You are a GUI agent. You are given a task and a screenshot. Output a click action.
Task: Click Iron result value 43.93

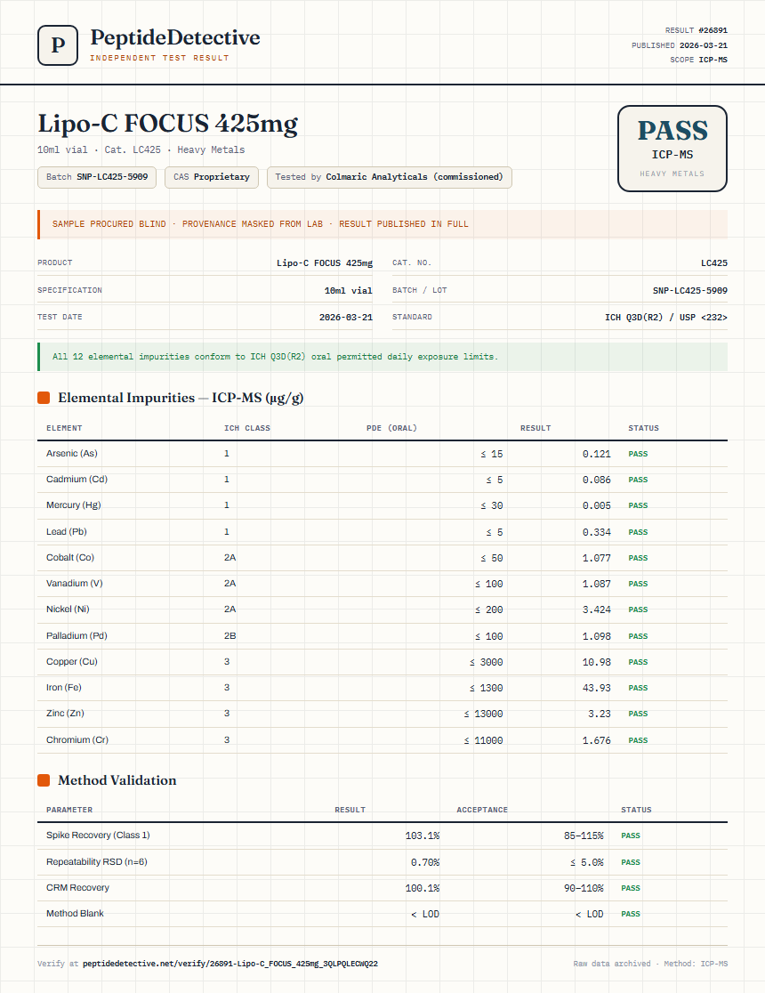pyautogui.click(x=597, y=689)
